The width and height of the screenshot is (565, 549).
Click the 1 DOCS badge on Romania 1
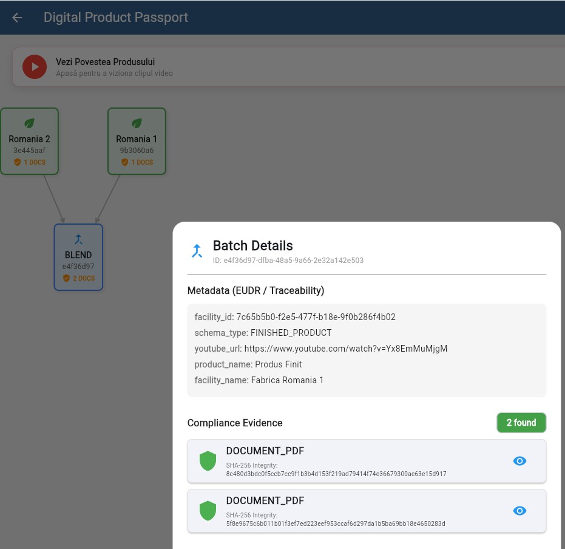137,162
